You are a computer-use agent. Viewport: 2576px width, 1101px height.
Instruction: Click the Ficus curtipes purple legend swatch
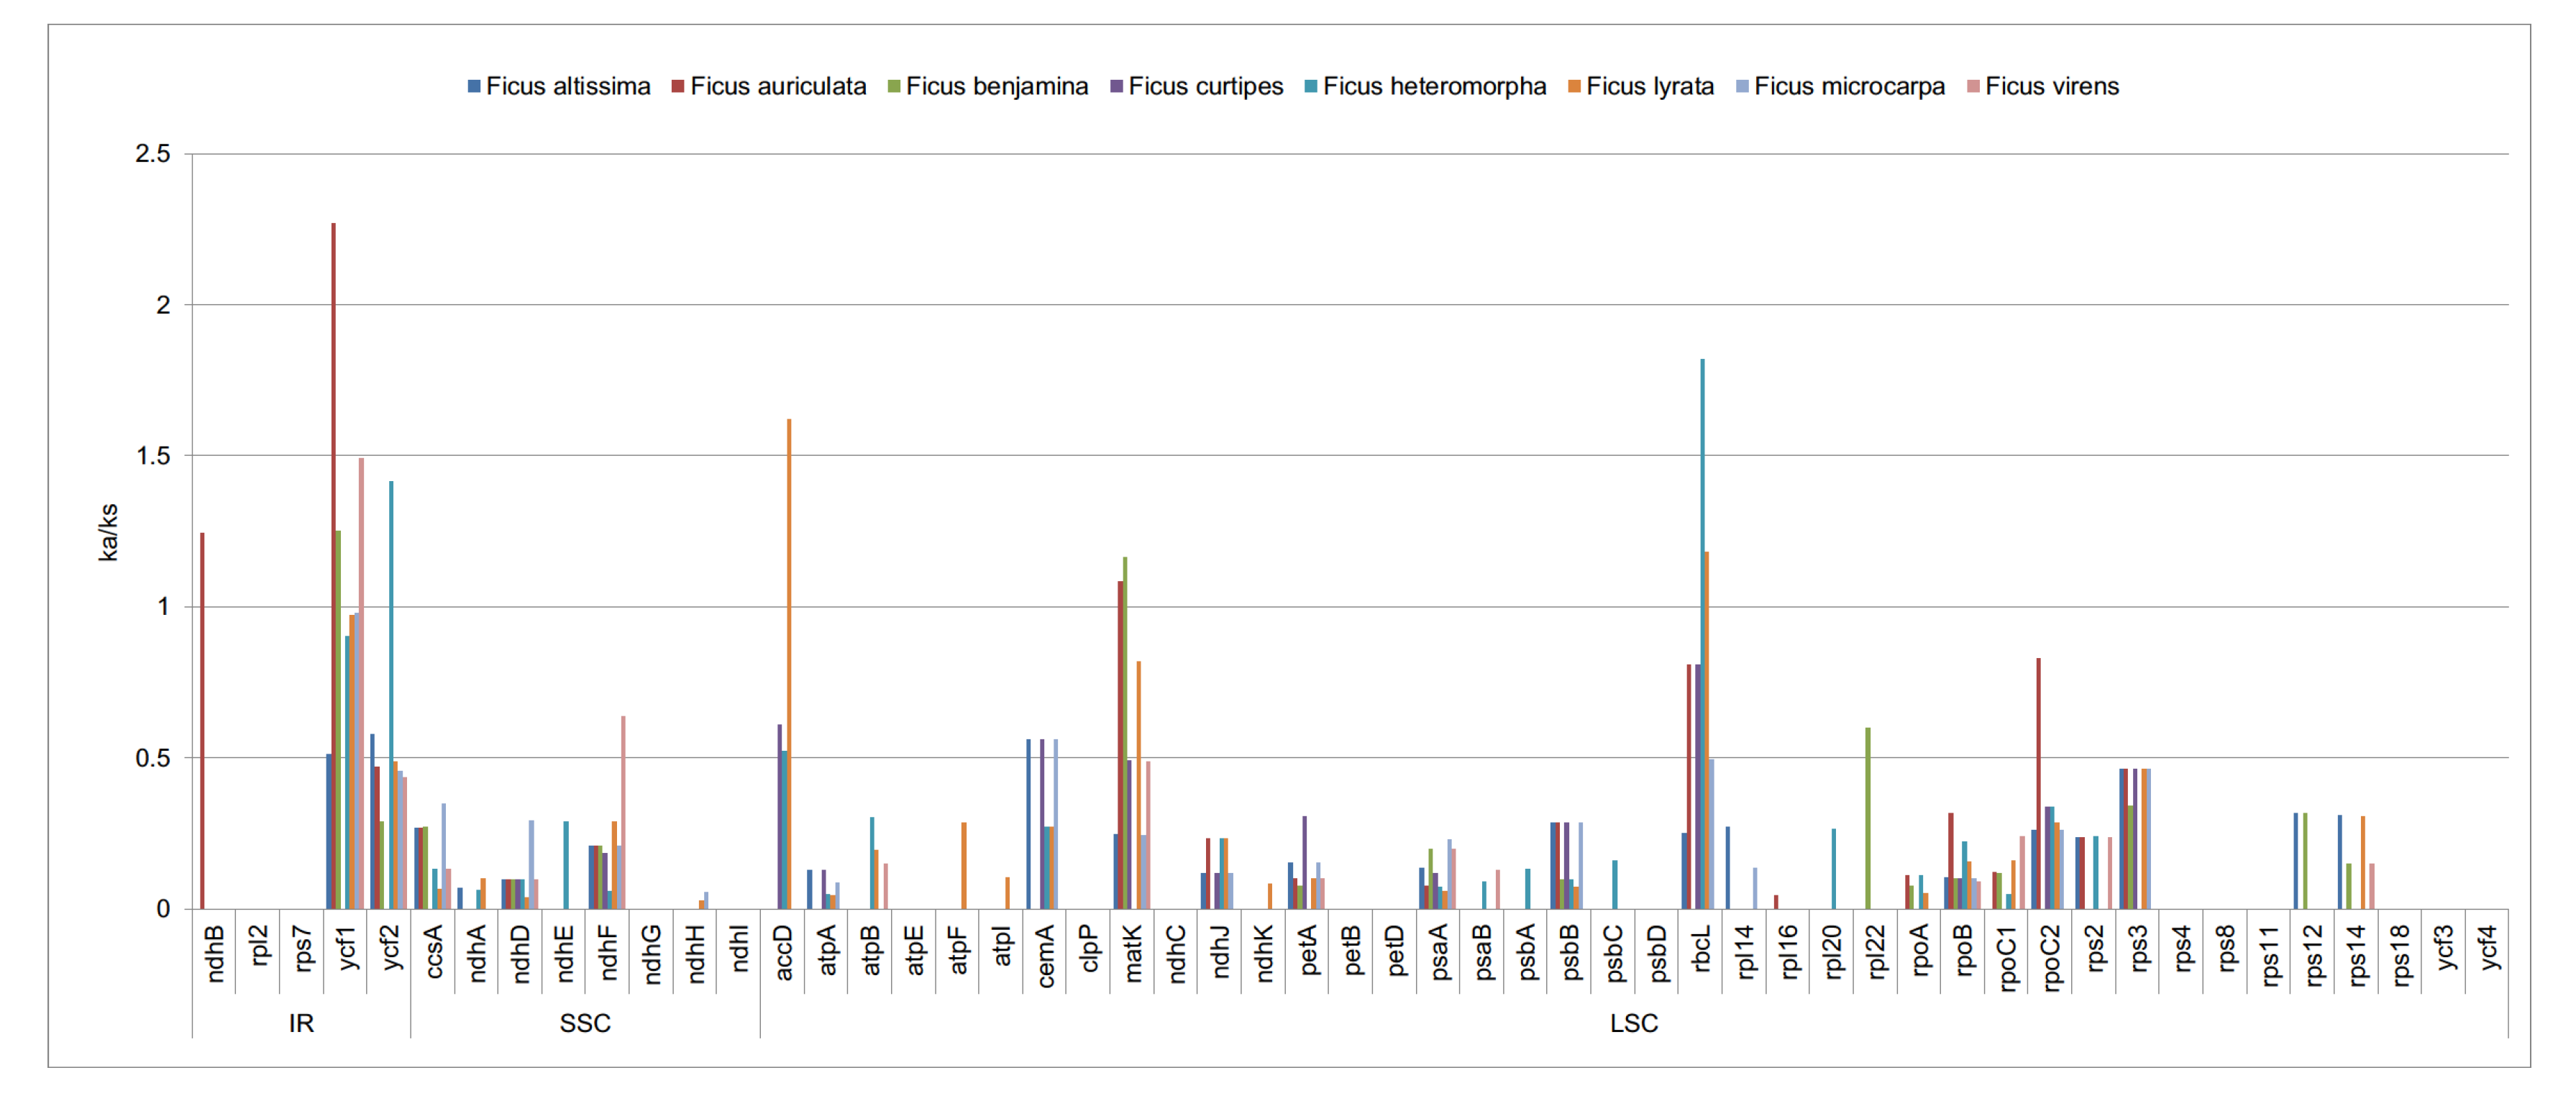tap(1116, 87)
